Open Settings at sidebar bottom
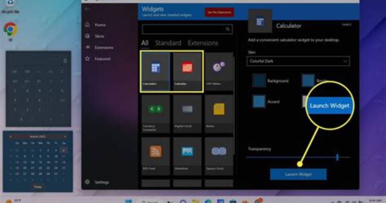 (101, 182)
